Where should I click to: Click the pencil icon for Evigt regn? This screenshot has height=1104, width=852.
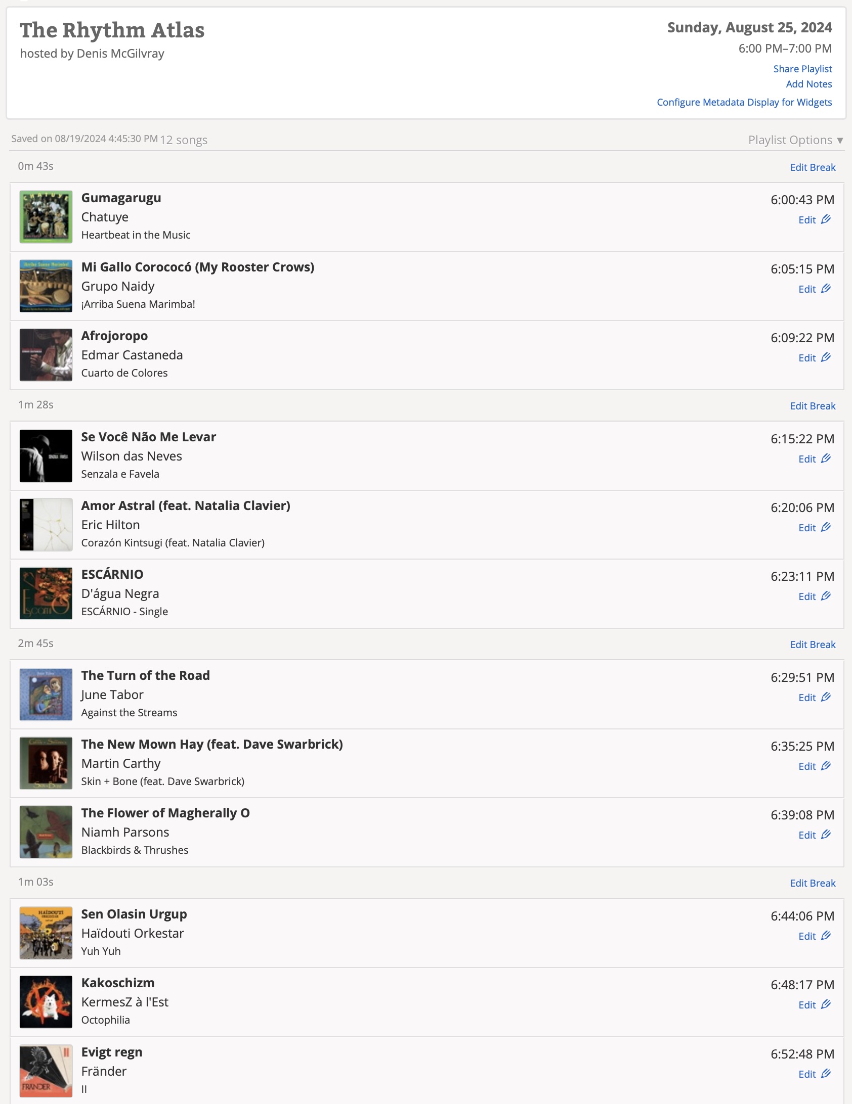point(826,1074)
